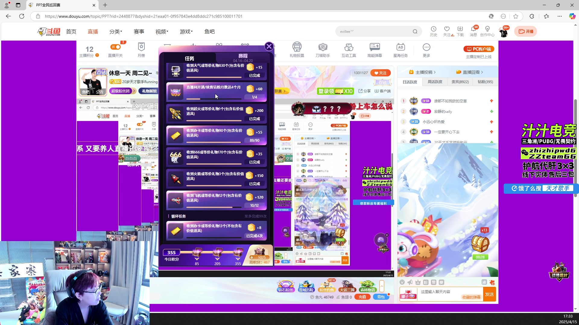Select the 贵宾(8922) tab
The height and width of the screenshot is (325, 579).
[460, 82]
